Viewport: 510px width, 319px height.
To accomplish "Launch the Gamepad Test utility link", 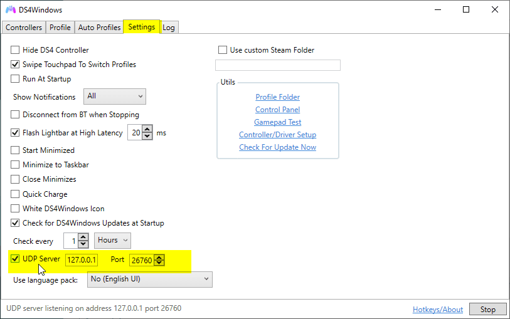I will pos(277,122).
